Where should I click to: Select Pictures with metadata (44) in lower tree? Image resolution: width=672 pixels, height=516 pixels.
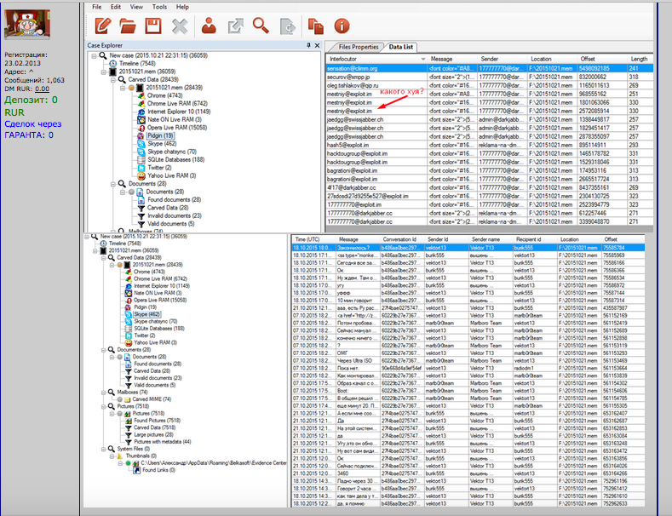163,442
